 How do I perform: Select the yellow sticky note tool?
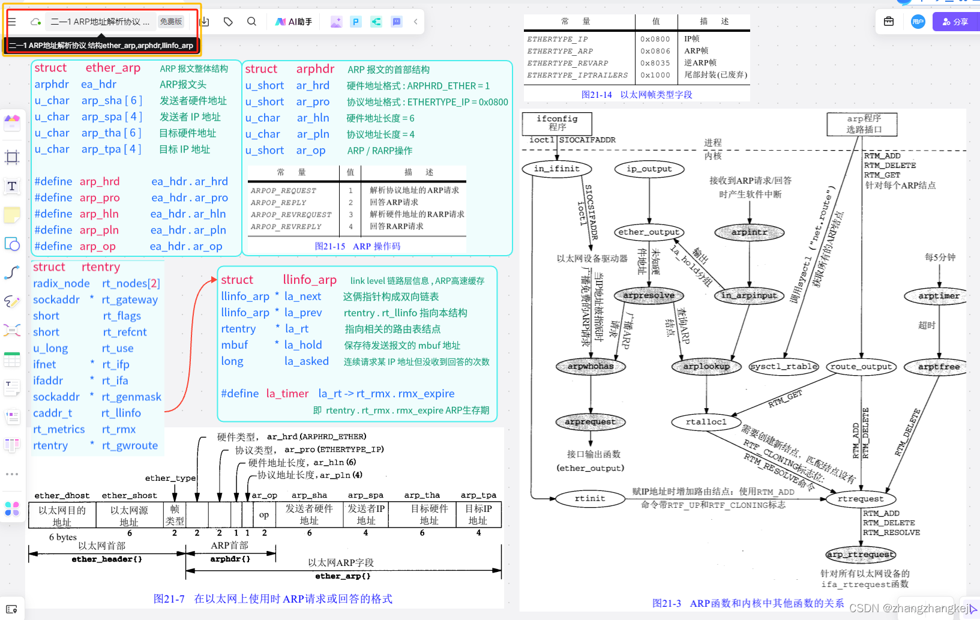[12, 215]
